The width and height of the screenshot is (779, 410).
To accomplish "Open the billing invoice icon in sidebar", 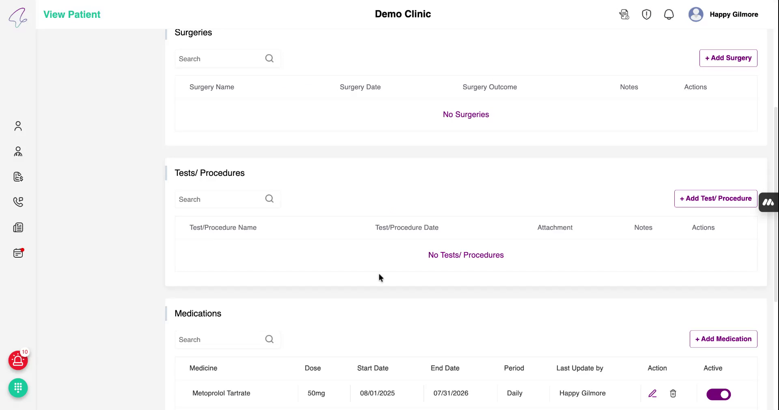I will (x=18, y=177).
